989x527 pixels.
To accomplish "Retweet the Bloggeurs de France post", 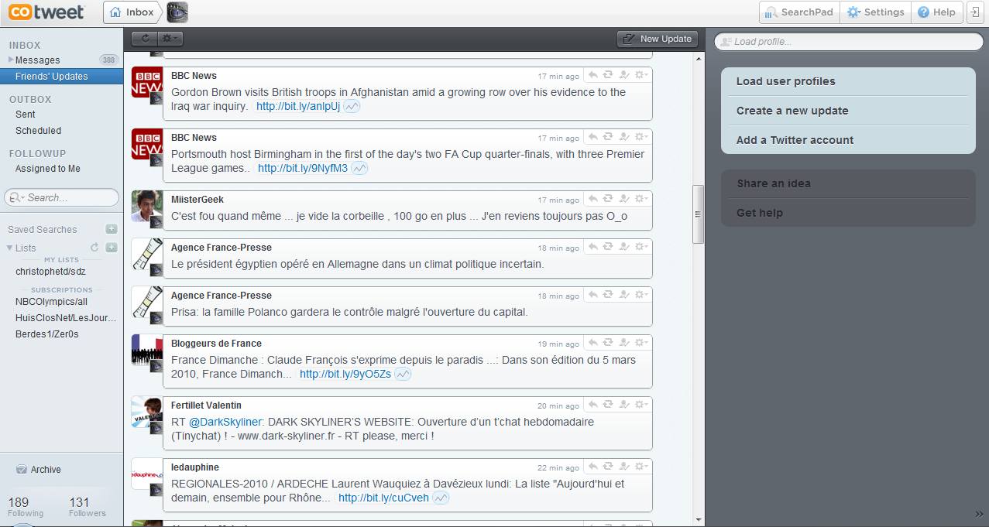I will click(608, 343).
